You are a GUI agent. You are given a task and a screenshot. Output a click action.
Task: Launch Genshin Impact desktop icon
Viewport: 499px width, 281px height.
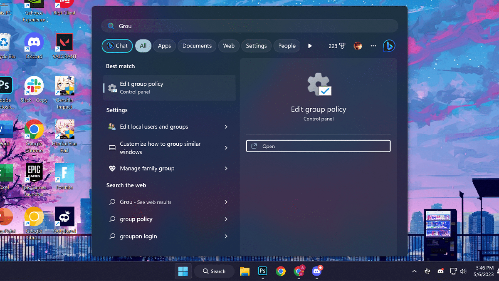(x=64, y=93)
